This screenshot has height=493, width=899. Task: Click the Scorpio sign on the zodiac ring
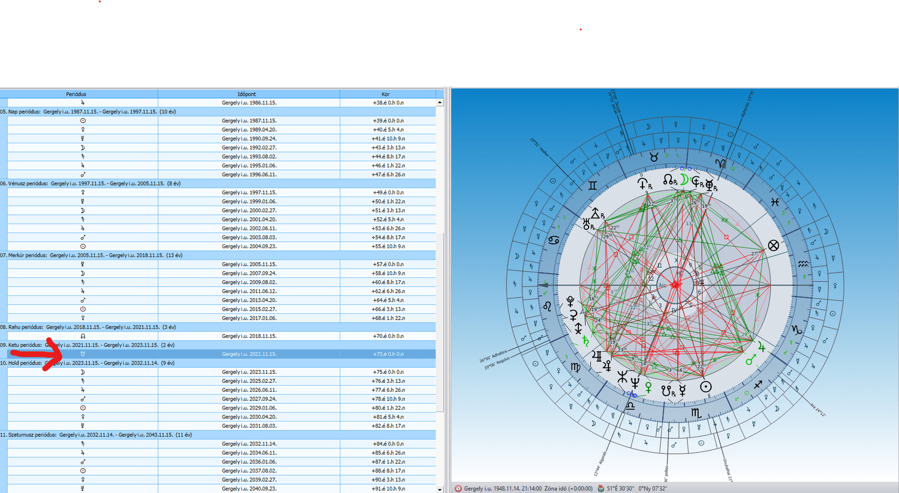coord(696,413)
